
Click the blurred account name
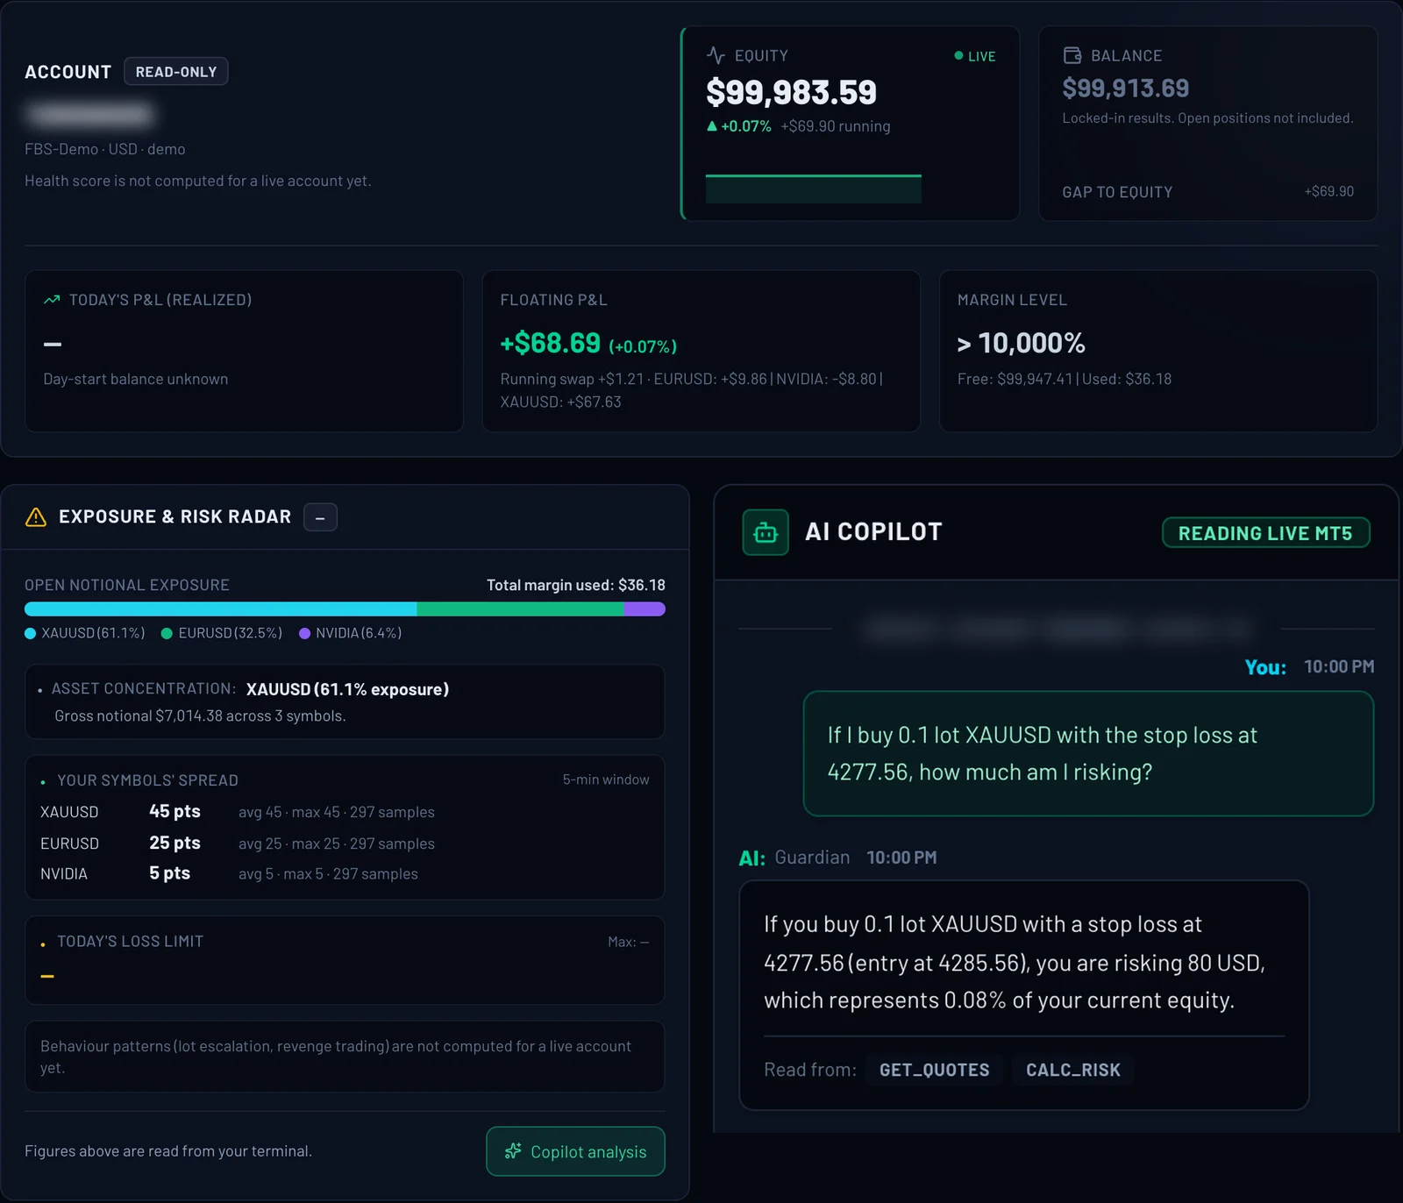(x=90, y=114)
